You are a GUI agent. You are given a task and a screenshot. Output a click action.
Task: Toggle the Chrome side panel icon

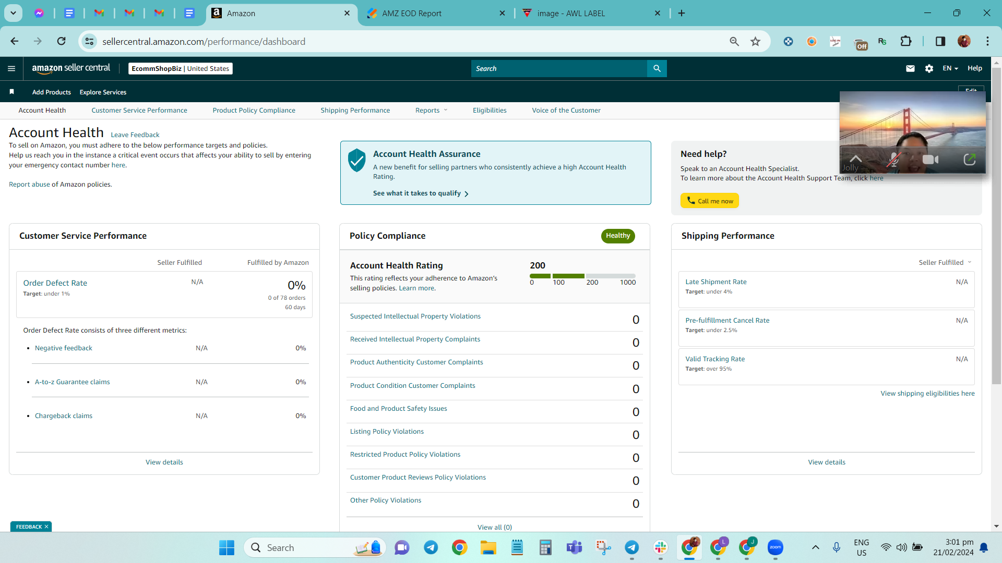click(940, 41)
